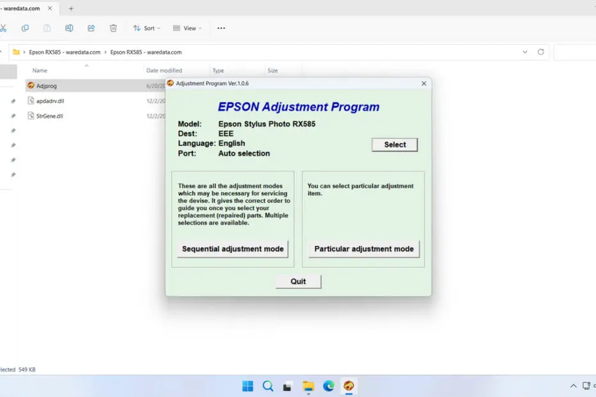Click Particular adjustment mode button
Image resolution: width=596 pixels, height=397 pixels.
[364, 249]
